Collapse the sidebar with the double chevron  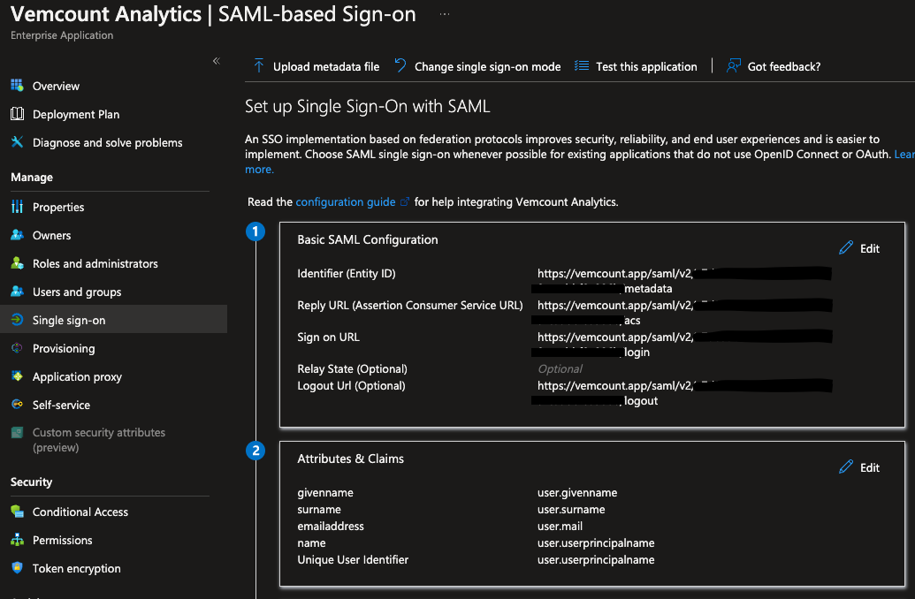[216, 61]
